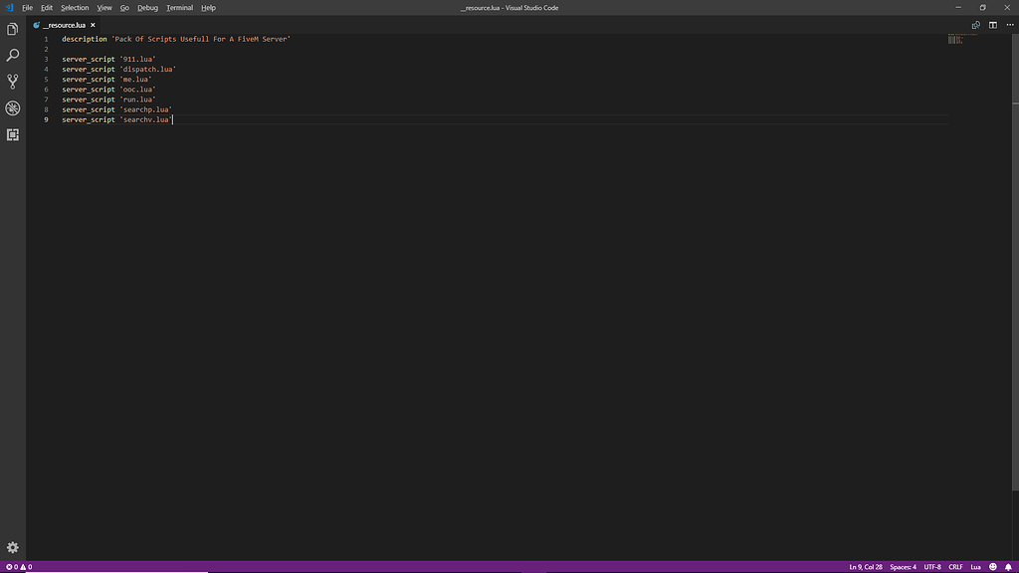Open the Terminal menu
This screenshot has width=1019, height=573.
coord(179,7)
